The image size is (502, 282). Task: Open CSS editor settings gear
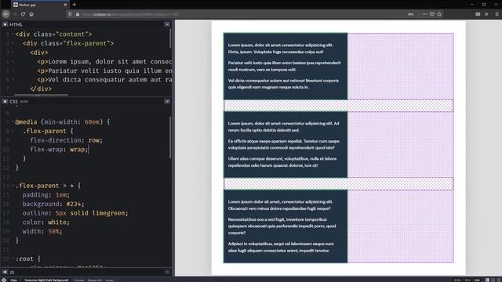click(5, 101)
